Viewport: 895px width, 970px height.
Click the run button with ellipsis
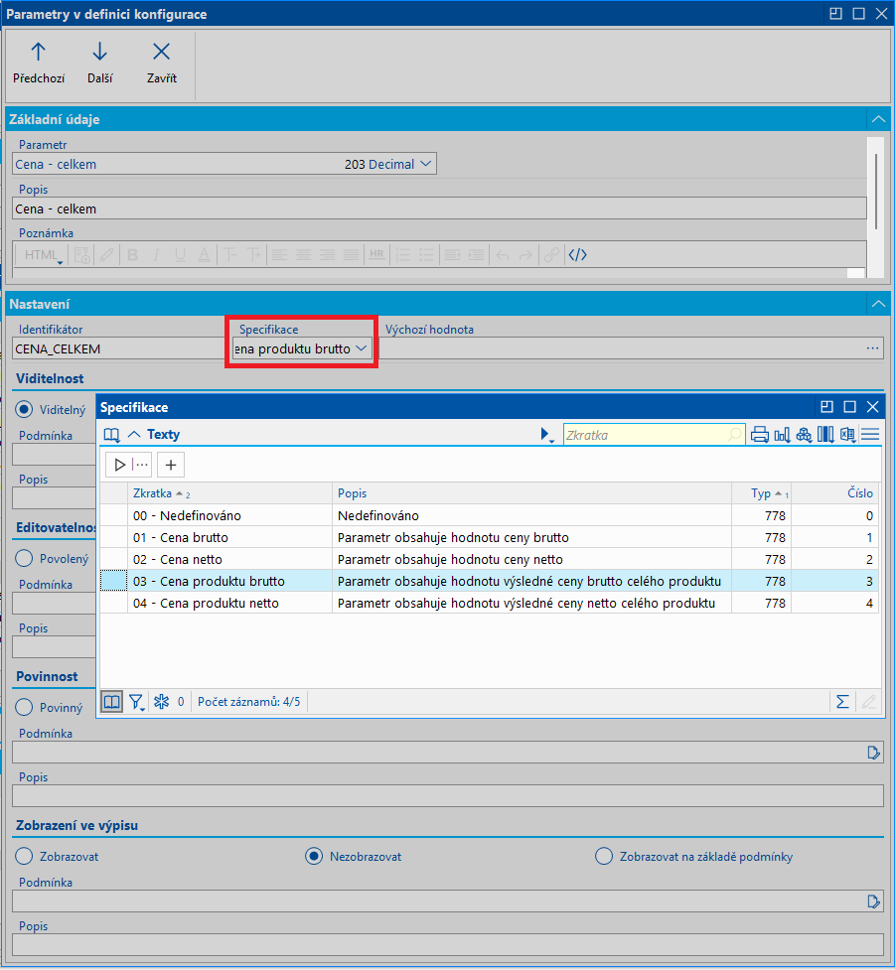pyautogui.click(x=129, y=465)
